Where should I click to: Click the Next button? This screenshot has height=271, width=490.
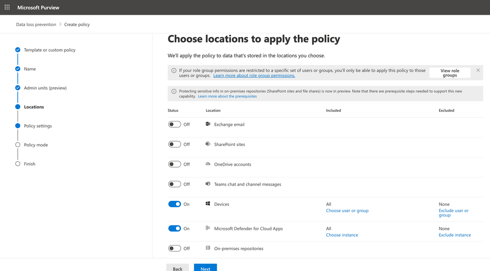coord(206,268)
